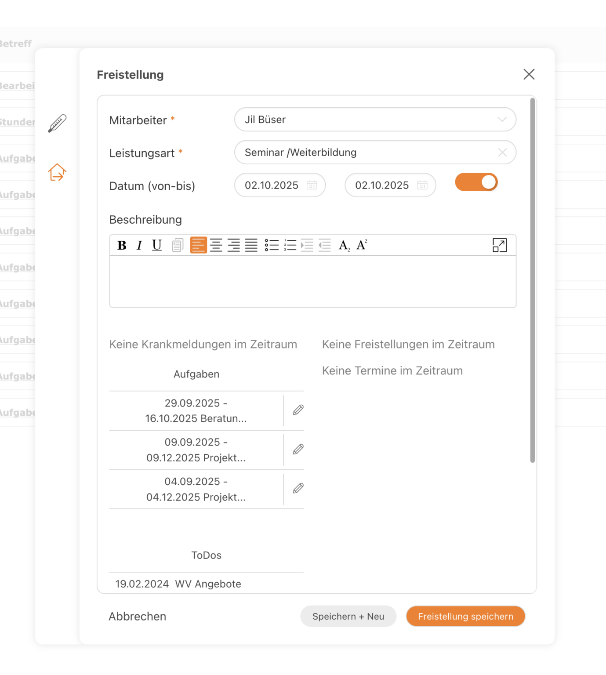Expand the description editor to fullscreen
Viewport: 606px width, 675px height.
pos(500,245)
